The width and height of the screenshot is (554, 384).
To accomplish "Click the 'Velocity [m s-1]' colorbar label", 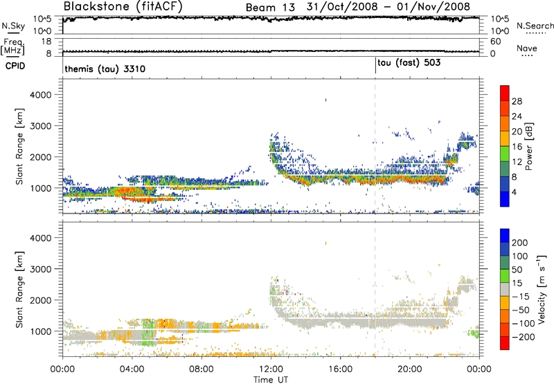I will point(542,289).
